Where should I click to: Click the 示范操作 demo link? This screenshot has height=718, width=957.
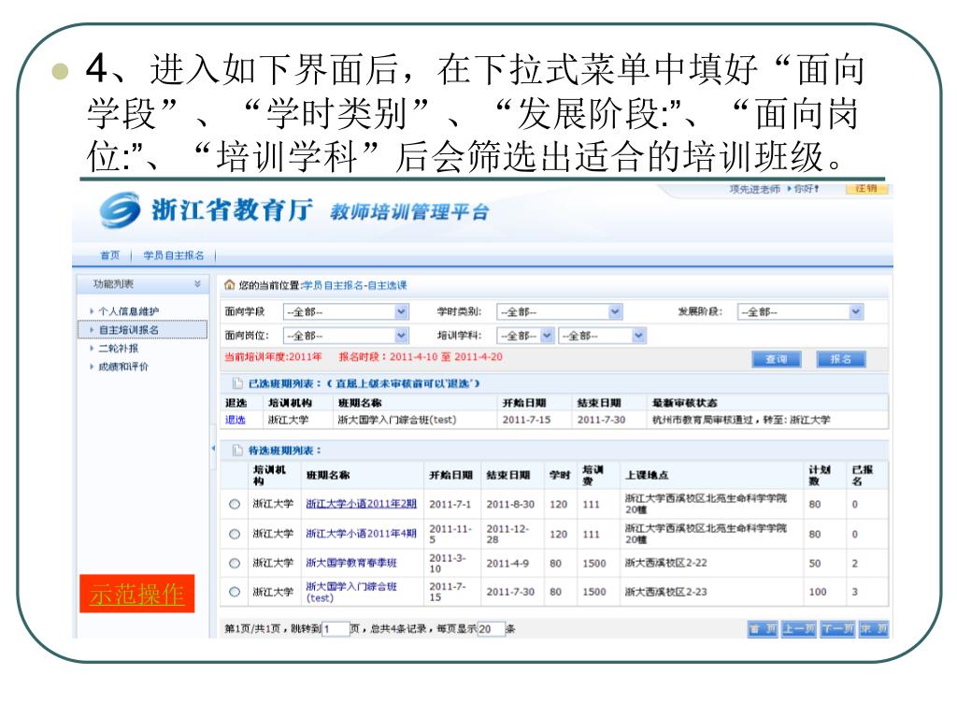(x=136, y=594)
